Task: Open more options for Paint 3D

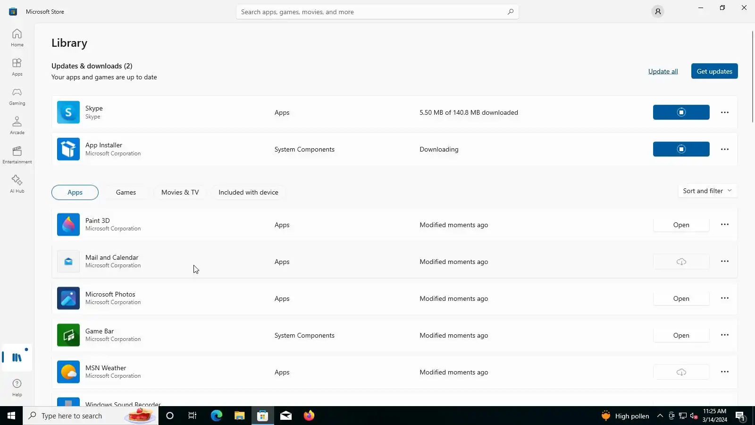Action: coord(725,224)
